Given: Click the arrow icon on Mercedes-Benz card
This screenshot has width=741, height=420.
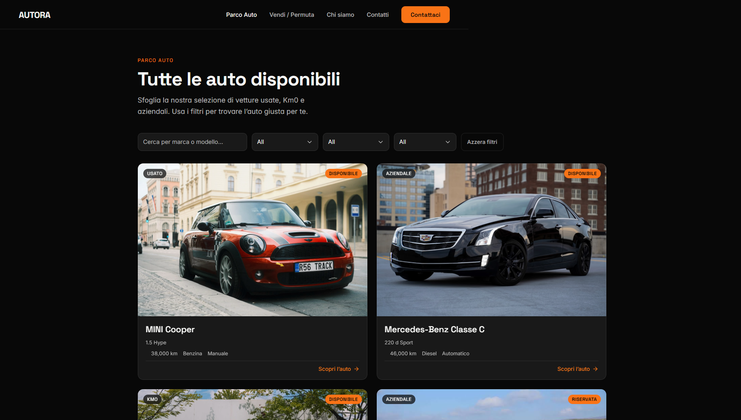Looking at the screenshot, I should (x=595, y=369).
